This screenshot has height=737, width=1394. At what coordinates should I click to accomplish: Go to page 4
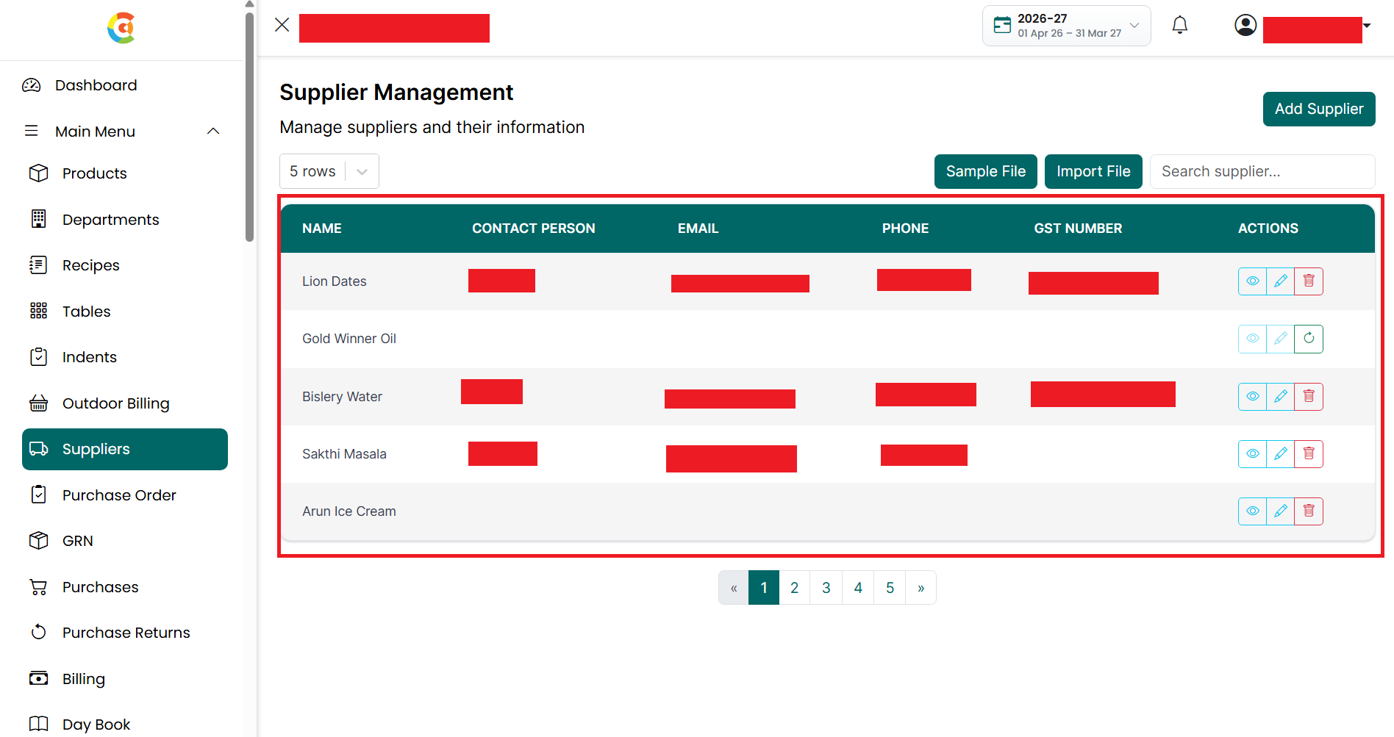point(858,588)
